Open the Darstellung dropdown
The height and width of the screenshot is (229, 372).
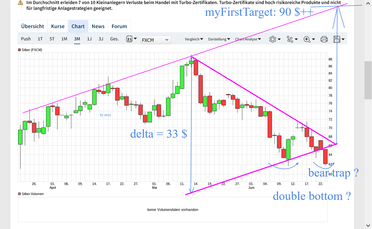pos(219,39)
